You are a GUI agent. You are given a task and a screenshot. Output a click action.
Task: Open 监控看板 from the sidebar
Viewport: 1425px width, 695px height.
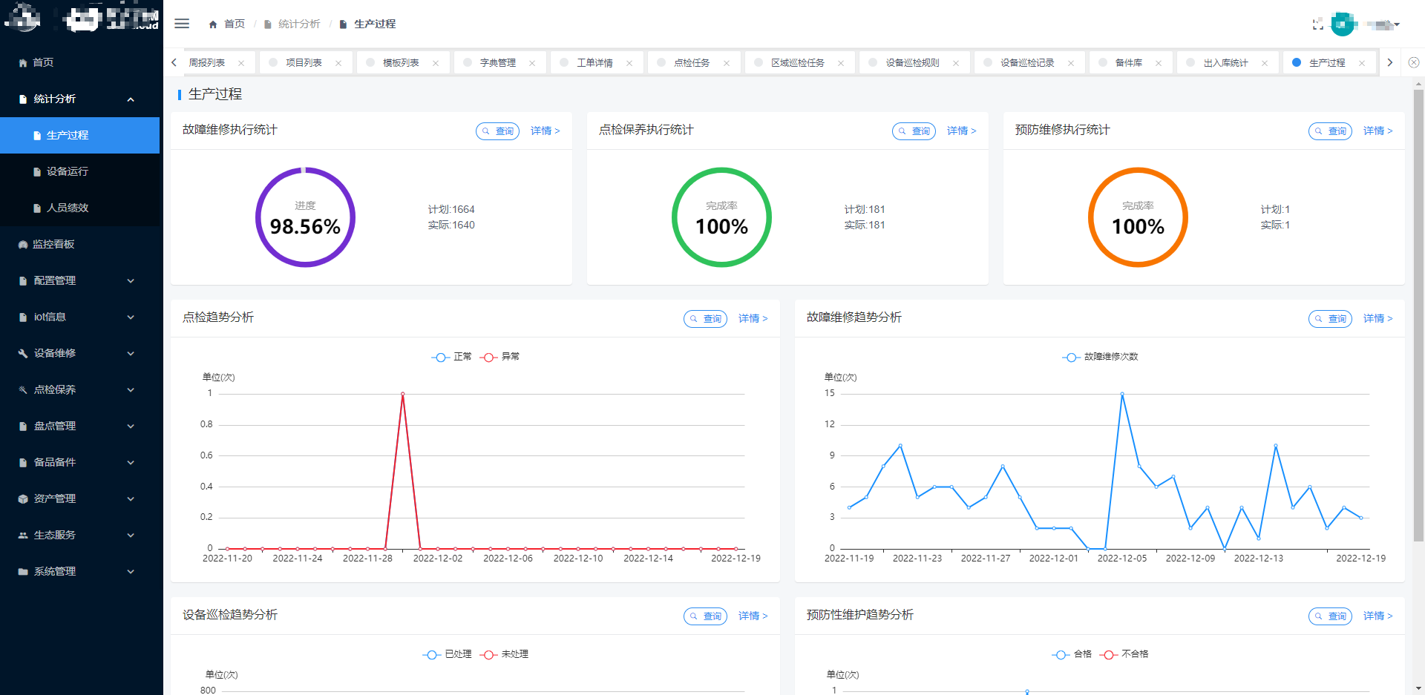tap(80, 244)
